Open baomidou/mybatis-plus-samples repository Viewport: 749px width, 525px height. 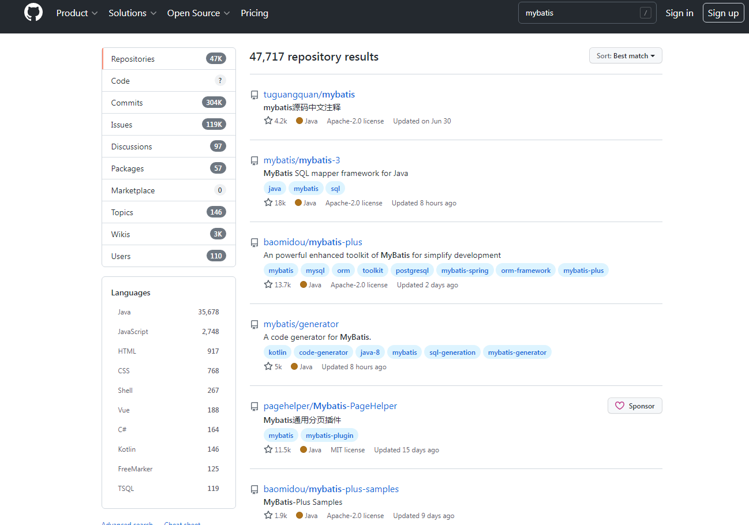point(331,489)
